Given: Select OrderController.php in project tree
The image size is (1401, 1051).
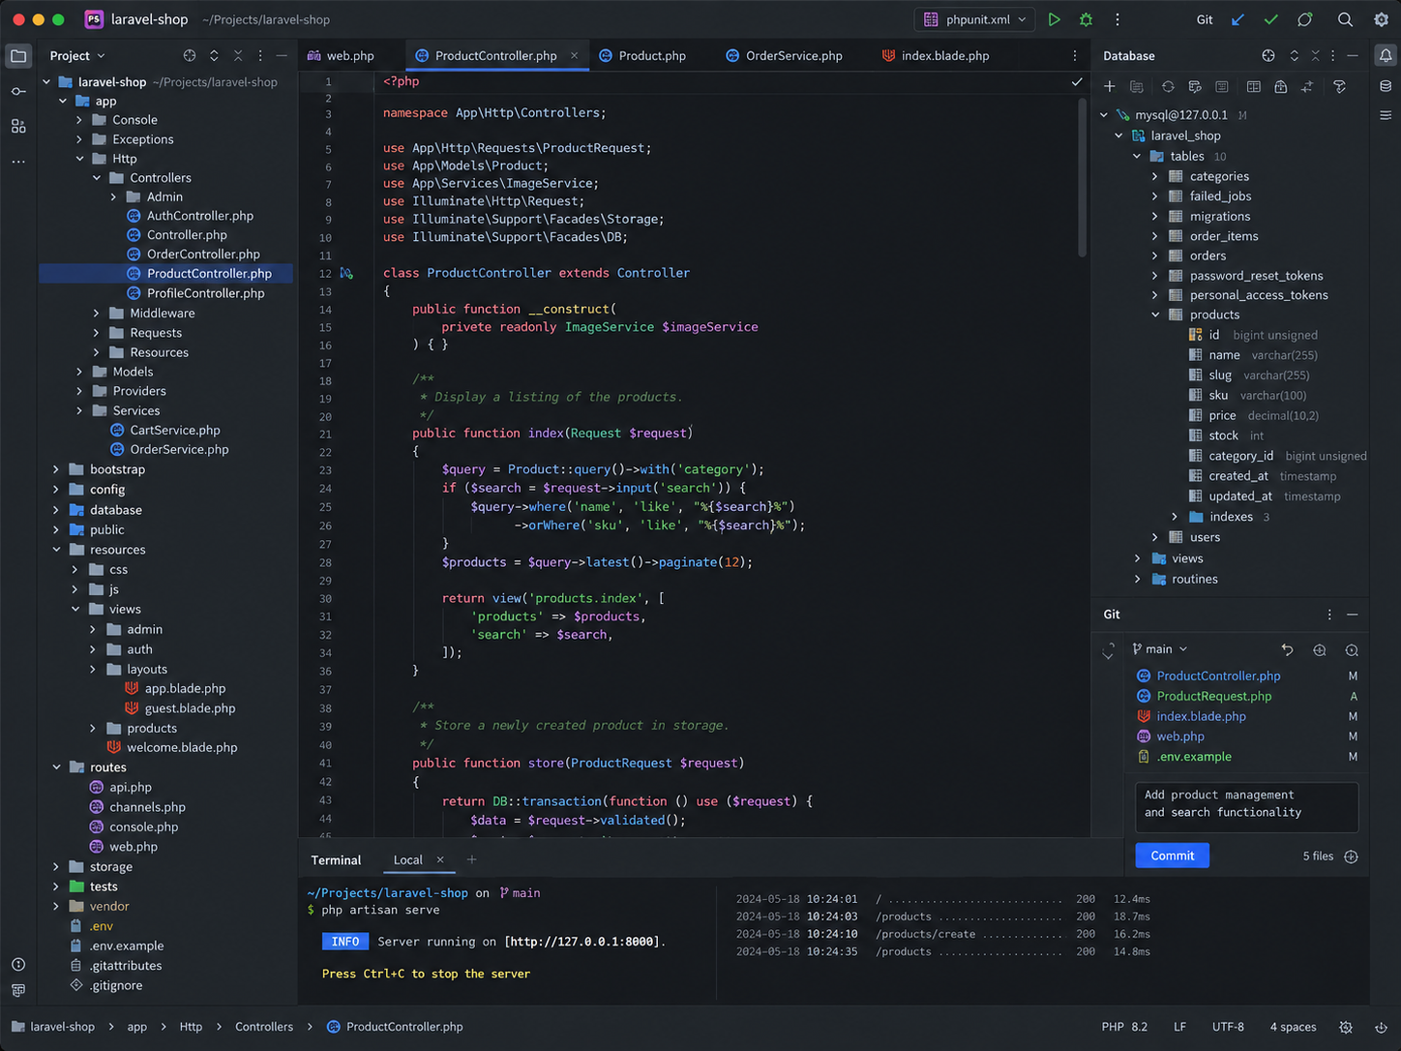Looking at the screenshot, I should pos(203,255).
